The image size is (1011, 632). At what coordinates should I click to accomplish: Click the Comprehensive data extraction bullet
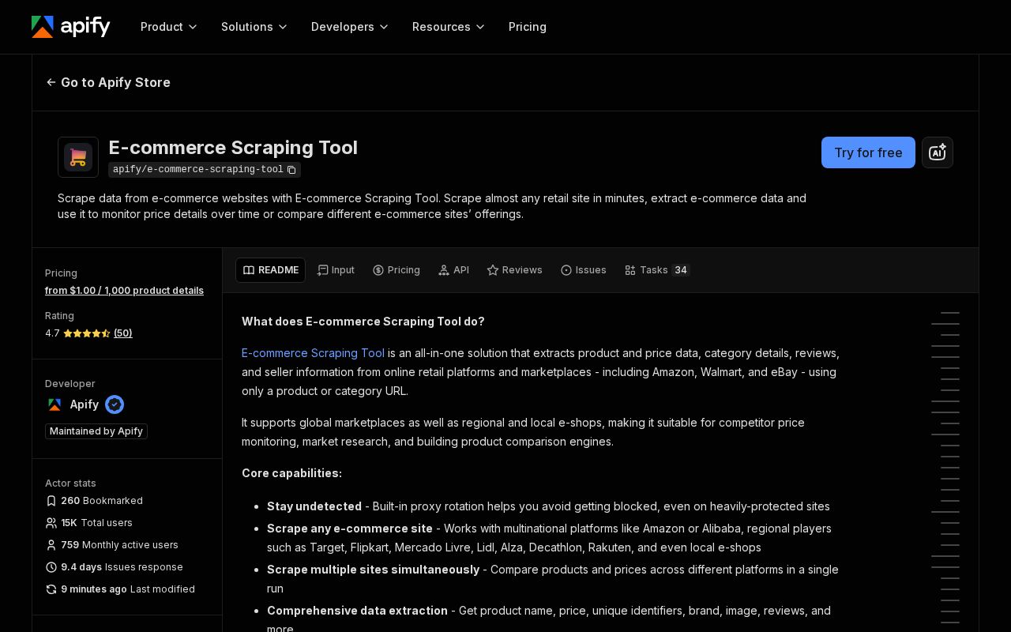click(549, 620)
